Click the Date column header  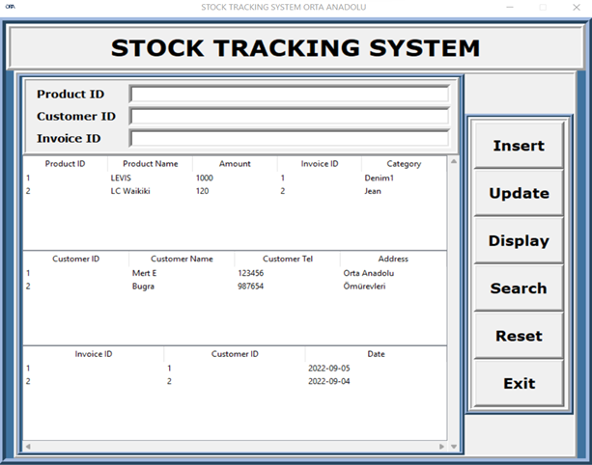(x=376, y=354)
